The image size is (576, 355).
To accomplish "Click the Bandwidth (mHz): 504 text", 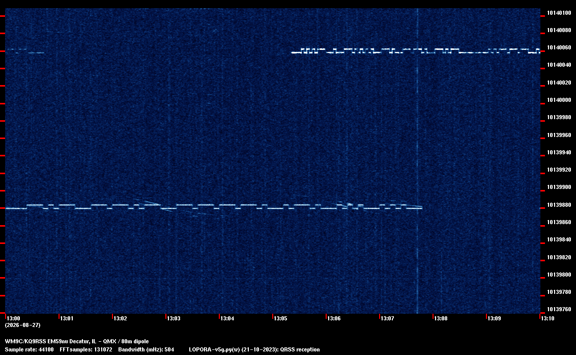I will [146, 349].
